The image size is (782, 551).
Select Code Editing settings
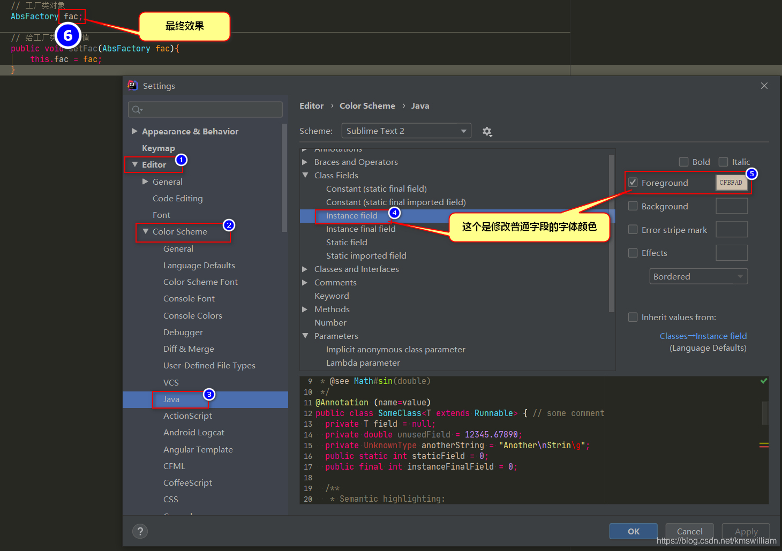(x=177, y=198)
